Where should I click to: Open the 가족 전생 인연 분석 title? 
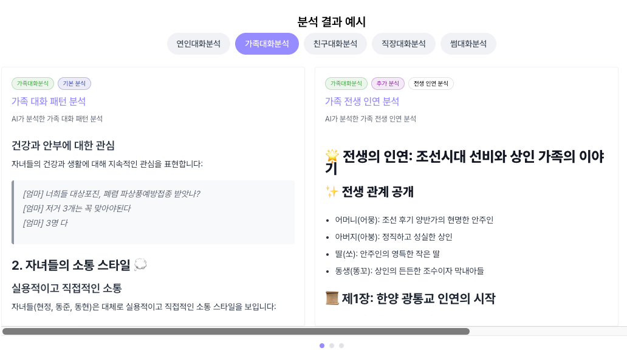click(362, 101)
